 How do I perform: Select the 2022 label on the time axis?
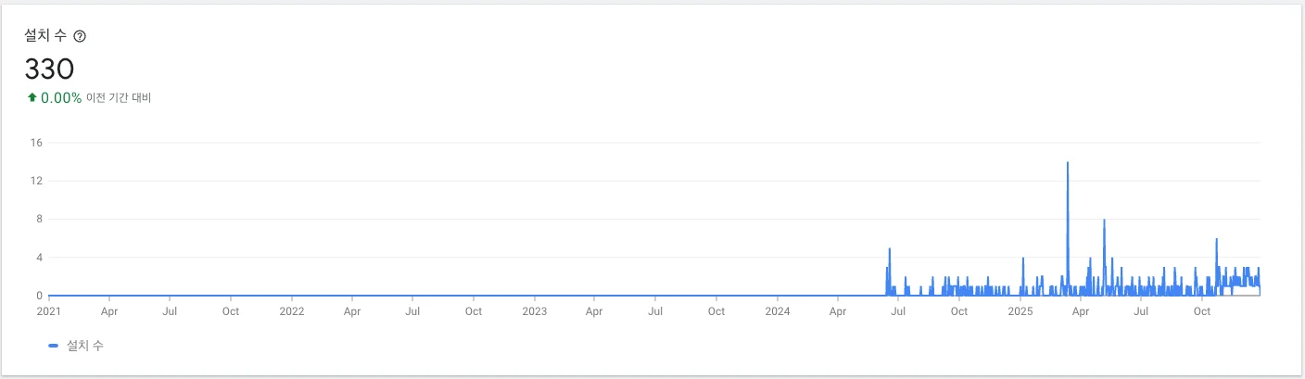(291, 311)
